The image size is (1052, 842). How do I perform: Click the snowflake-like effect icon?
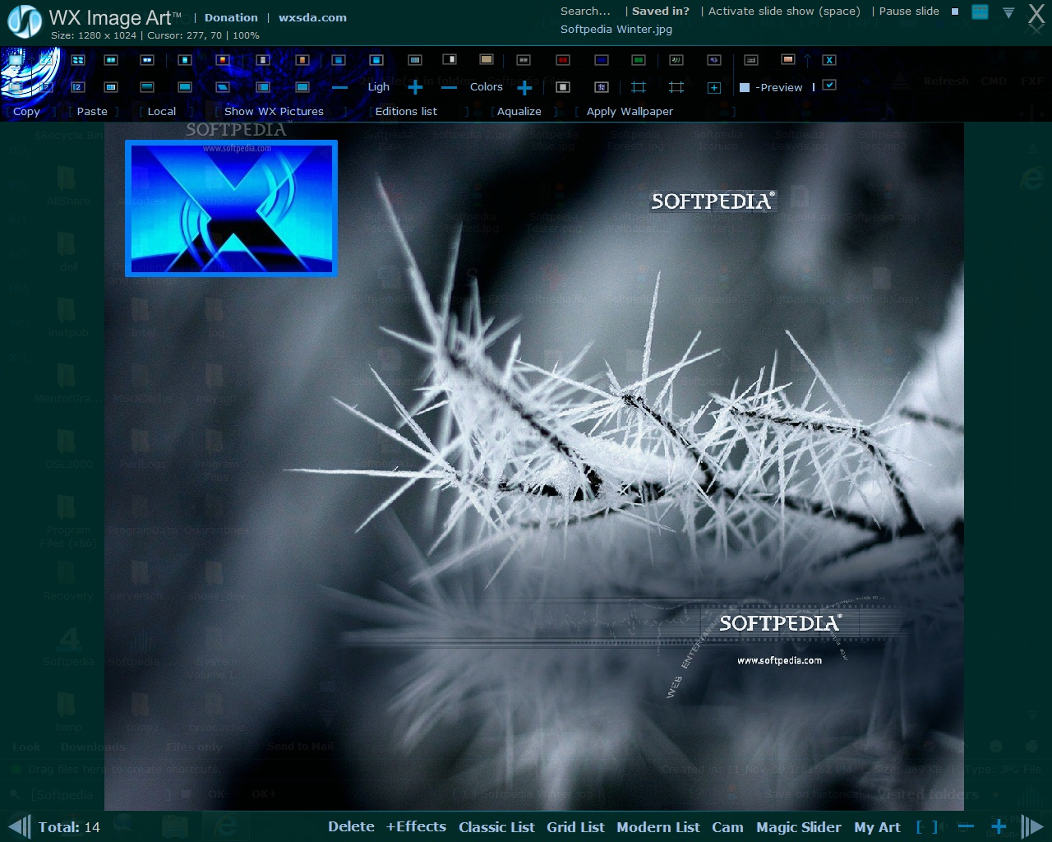point(601,87)
